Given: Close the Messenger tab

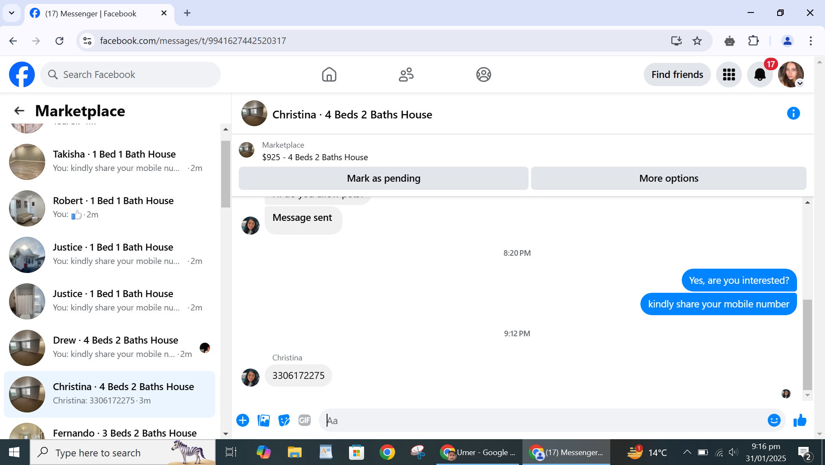Looking at the screenshot, I should pos(164,13).
